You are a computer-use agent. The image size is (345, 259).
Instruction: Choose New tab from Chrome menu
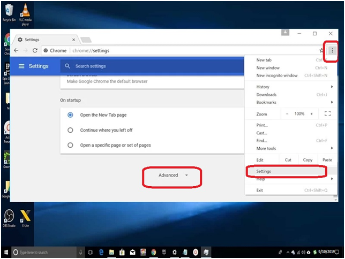(291, 60)
